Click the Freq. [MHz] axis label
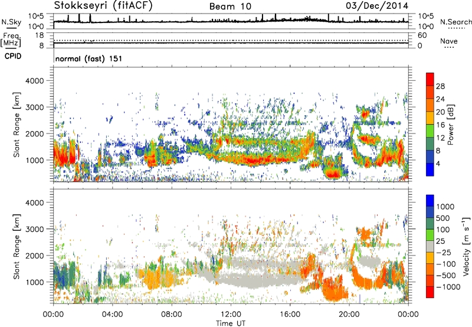This screenshot has width=472, height=327. click(11, 40)
